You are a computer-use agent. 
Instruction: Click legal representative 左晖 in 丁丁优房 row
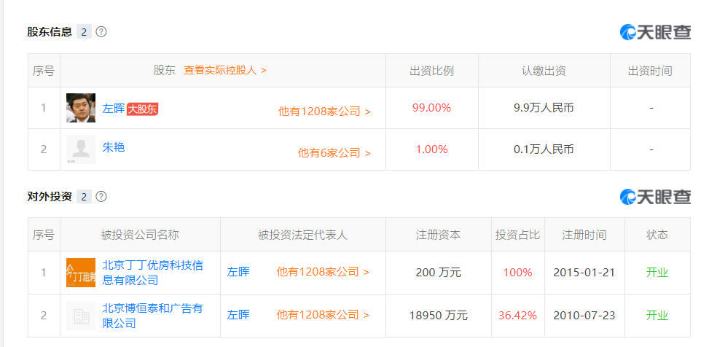[238, 272]
